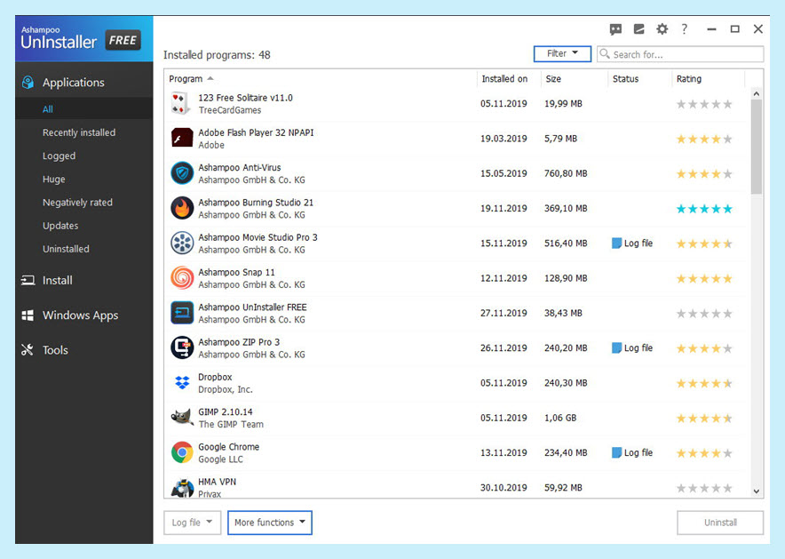Viewport: 785px width, 559px height.
Task: Click Log file icon for Movie Studio Pro 3
Action: pos(617,243)
